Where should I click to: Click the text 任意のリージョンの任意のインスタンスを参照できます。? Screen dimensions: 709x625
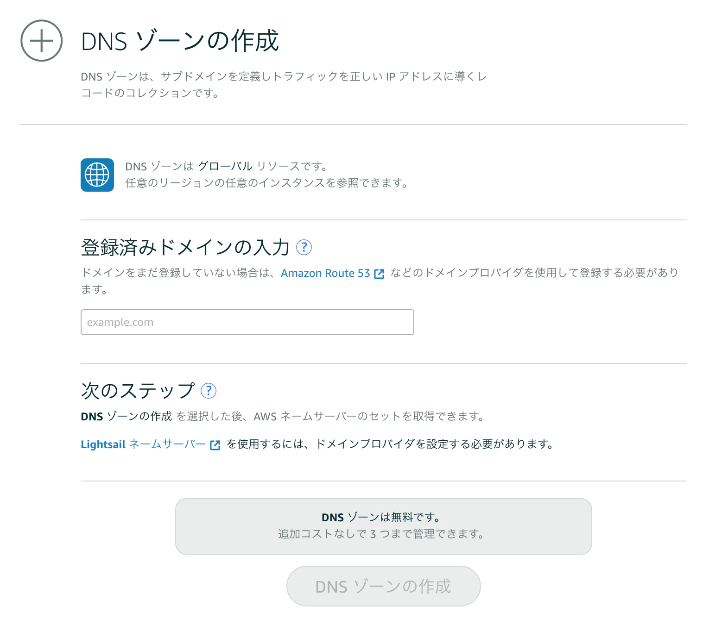click(267, 183)
